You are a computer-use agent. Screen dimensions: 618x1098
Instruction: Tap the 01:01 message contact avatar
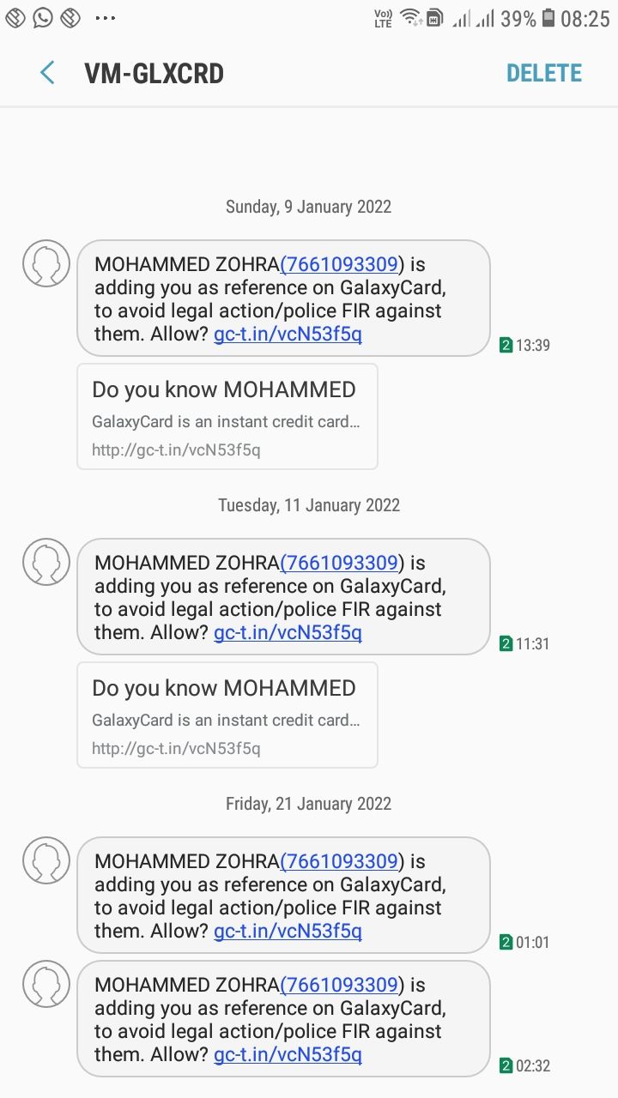tap(45, 860)
